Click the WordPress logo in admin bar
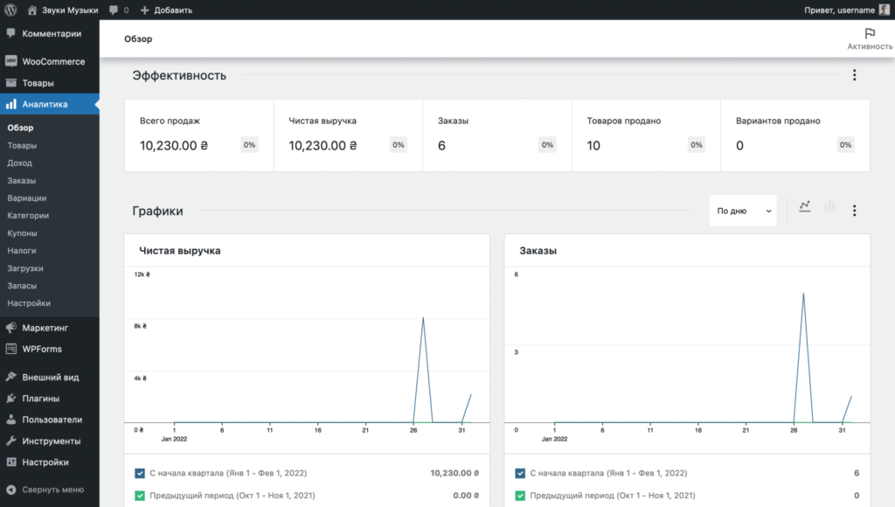Viewport: 895px width, 507px height. tap(10, 10)
